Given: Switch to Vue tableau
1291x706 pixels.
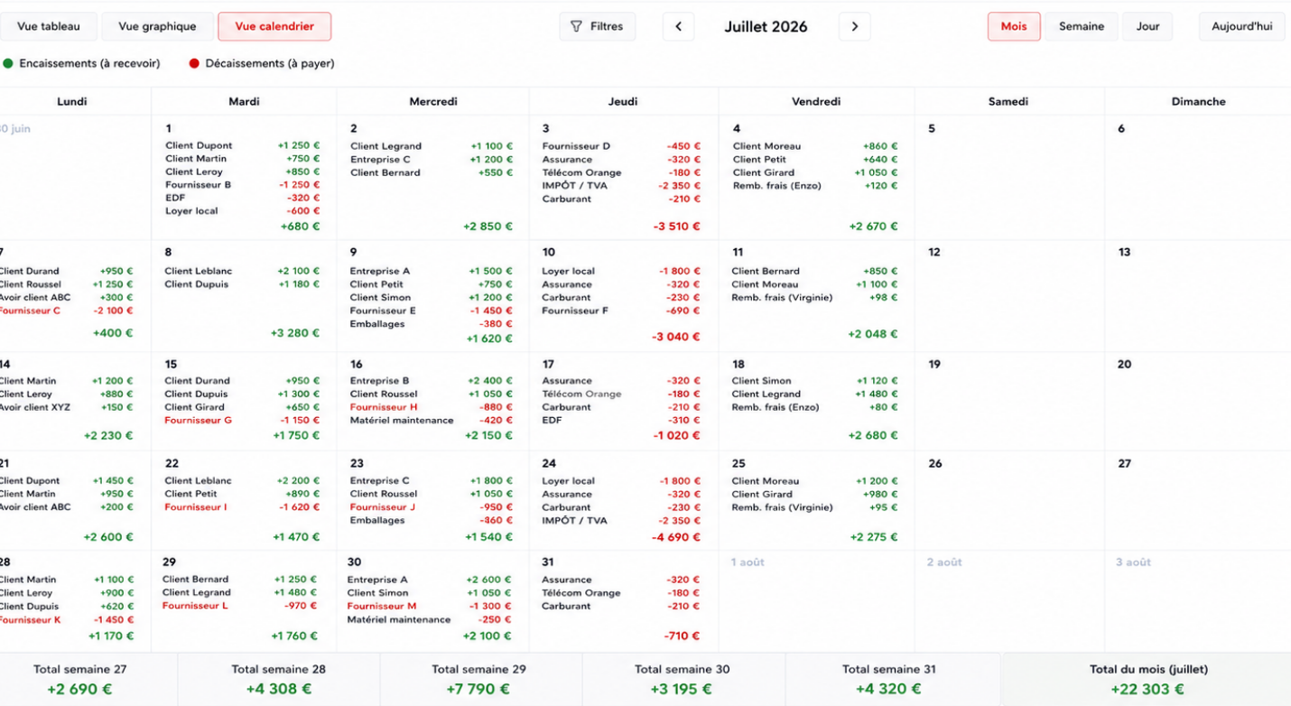Looking at the screenshot, I should pyautogui.click(x=49, y=27).
